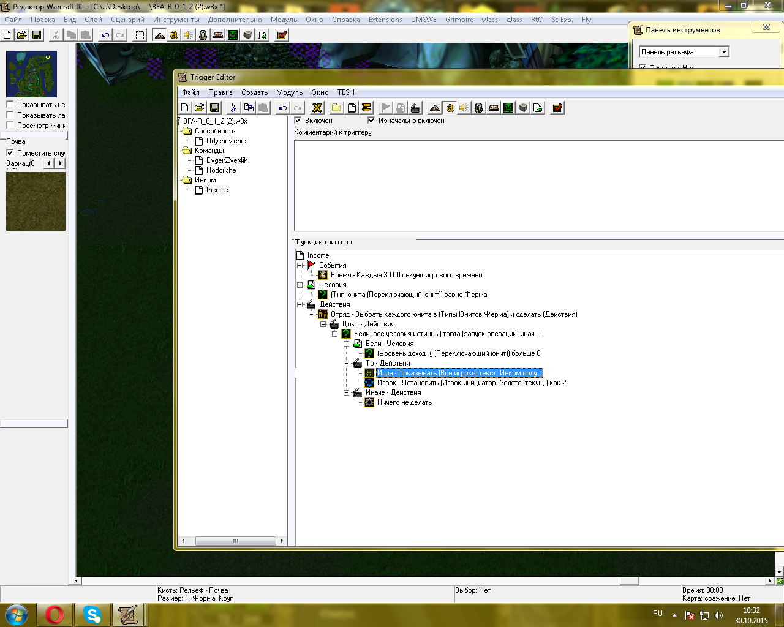Open Import Manager from Trigger Editor toolbar

538,108
